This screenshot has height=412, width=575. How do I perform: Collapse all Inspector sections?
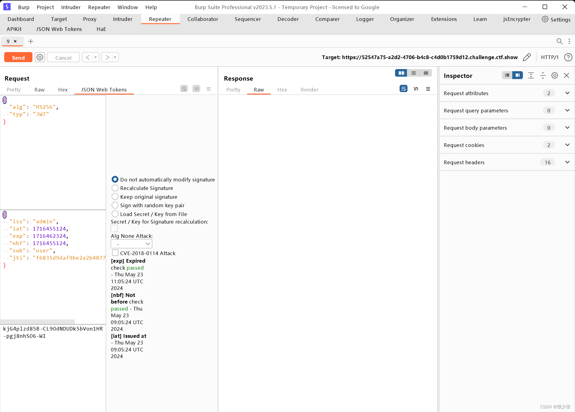click(x=543, y=75)
